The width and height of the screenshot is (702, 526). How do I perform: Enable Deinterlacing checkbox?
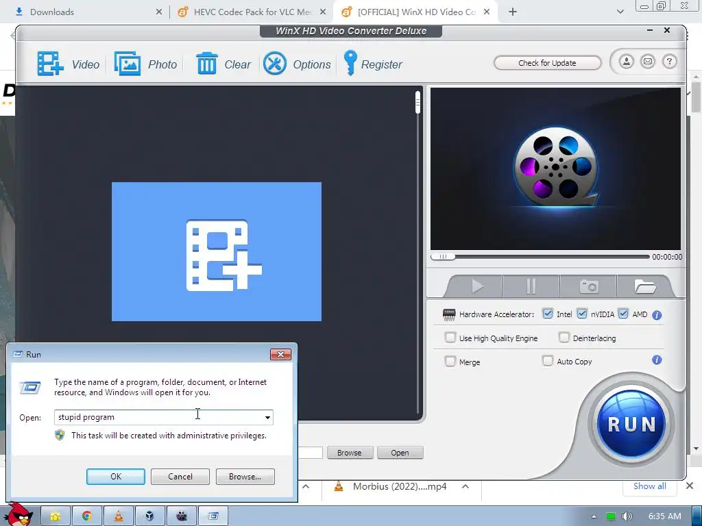(x=564, y=337)
